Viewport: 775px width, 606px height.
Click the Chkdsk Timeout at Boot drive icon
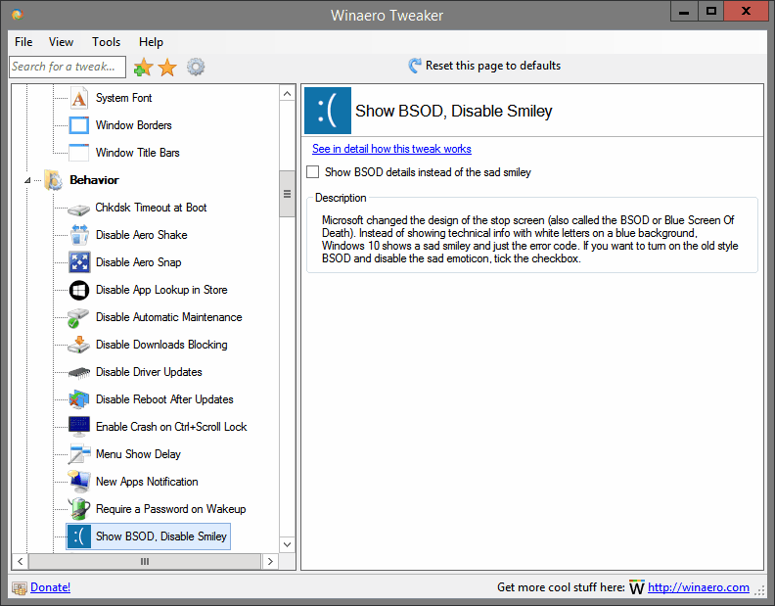(78, 209)
